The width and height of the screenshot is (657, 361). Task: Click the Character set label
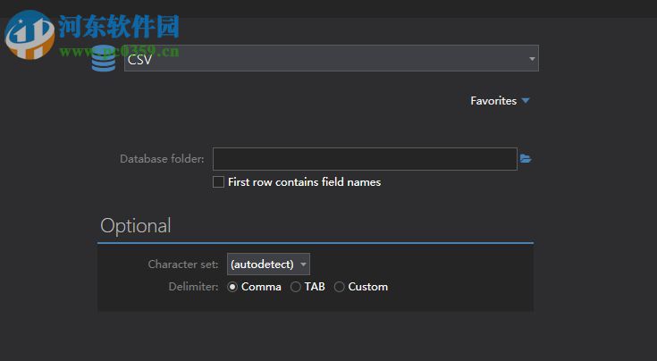click(x=183, y=264)
